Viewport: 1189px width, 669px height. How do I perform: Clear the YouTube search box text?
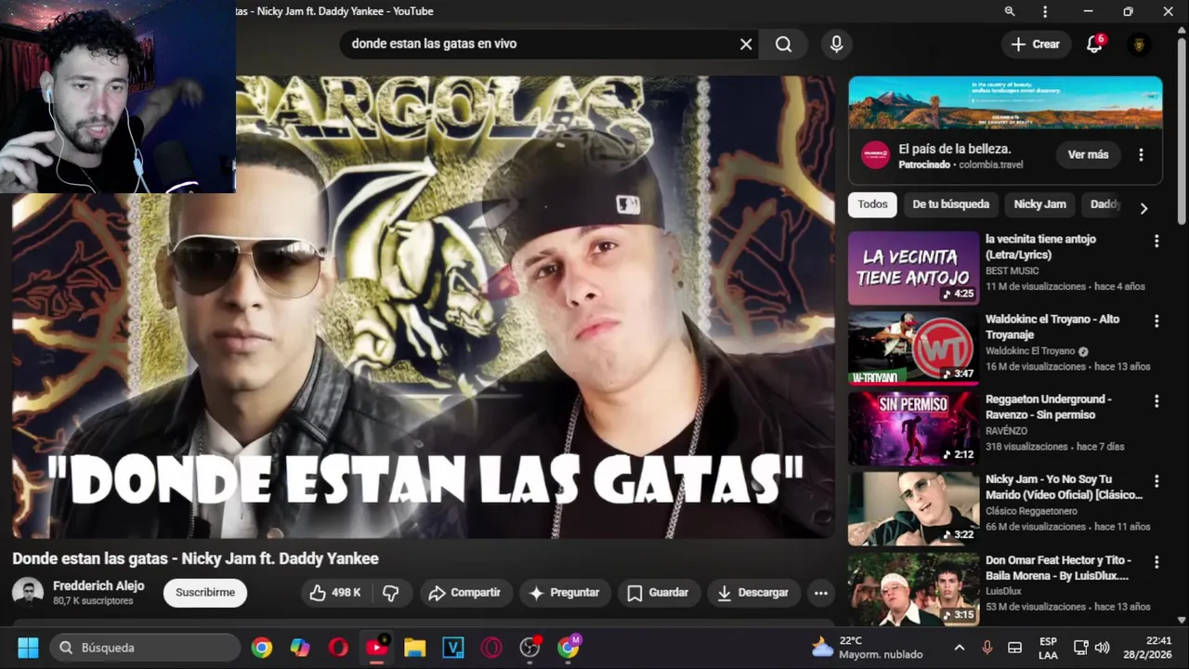pyautogui.click(x=746, y=44)
